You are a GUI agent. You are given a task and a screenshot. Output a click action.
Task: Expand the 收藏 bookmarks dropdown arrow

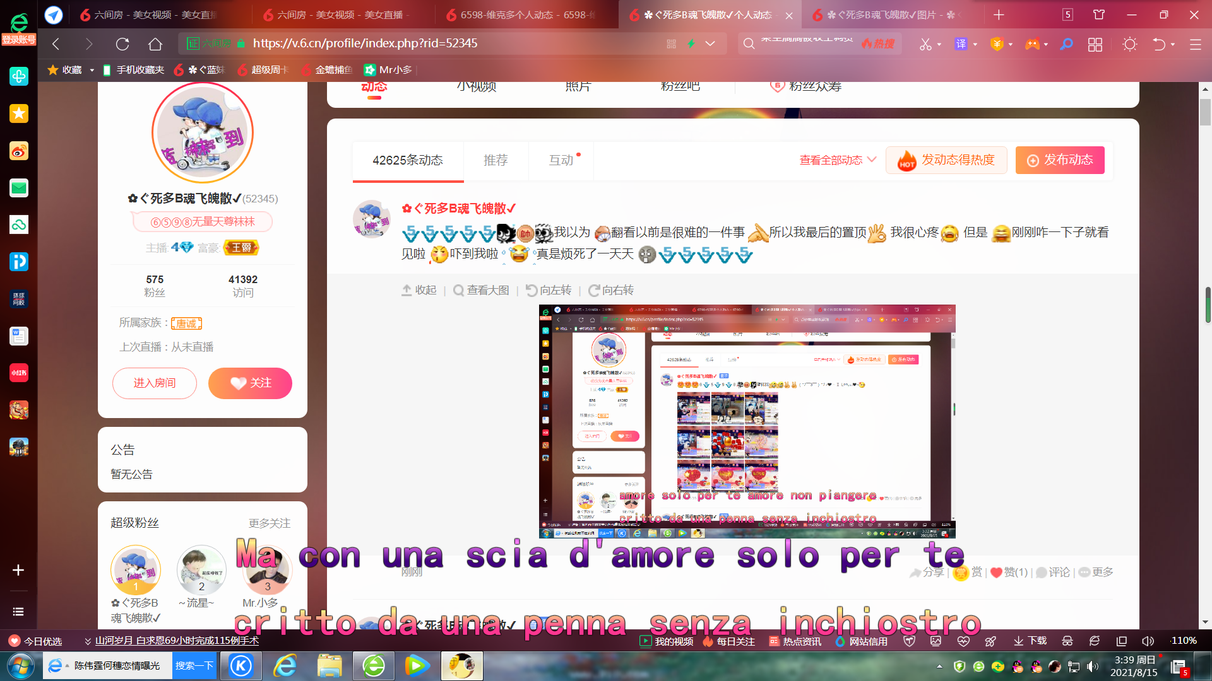click(x=92, y=70)
